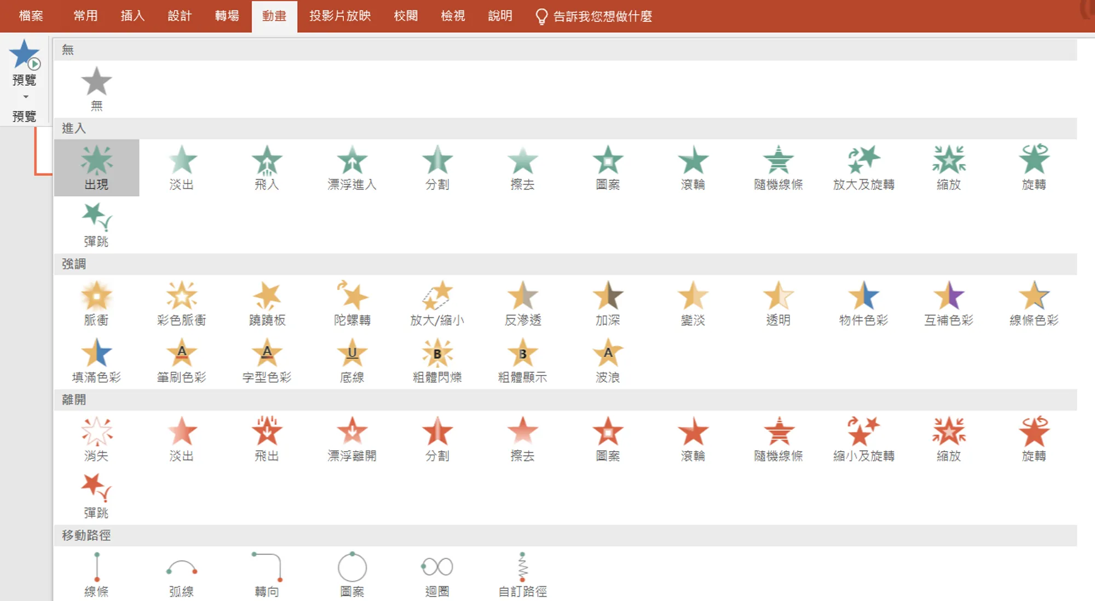The height and width of the screenshot is (601, 1095).
Task: Apply the 陀螺轉 emphasis effect
Action: 352,303
